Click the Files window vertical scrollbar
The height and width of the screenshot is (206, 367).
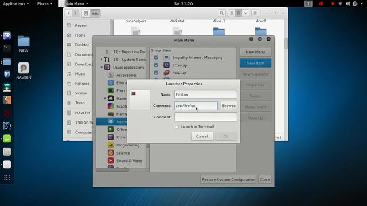tap(286, 43)
